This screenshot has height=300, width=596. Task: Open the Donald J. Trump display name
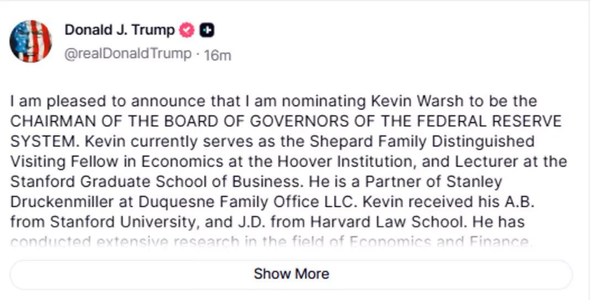pyautogui.click(x=120, y=30)
